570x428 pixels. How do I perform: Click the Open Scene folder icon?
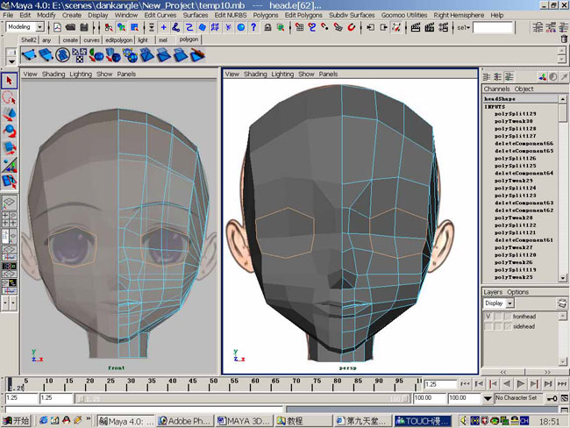pos(70,27)
